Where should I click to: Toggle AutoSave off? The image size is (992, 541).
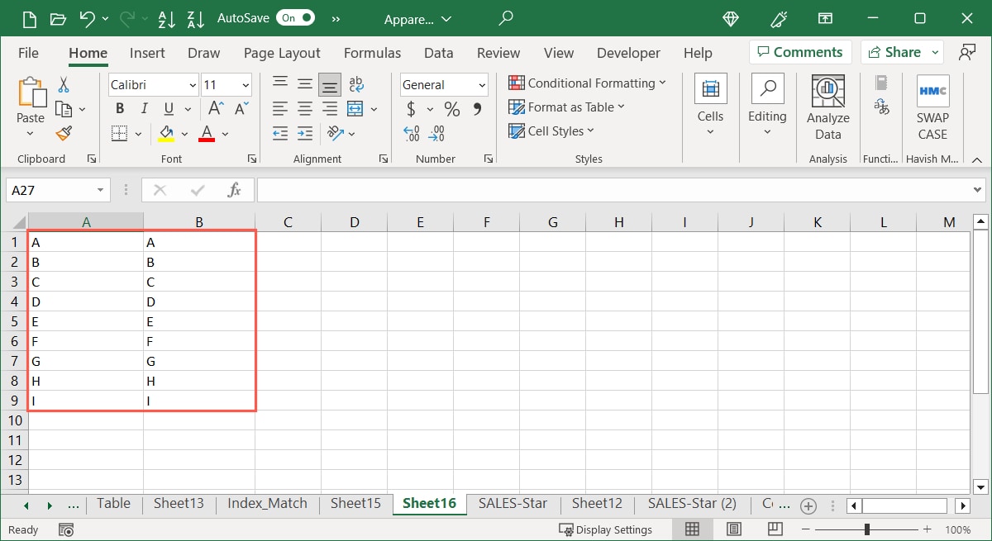(x=296, y=17)
